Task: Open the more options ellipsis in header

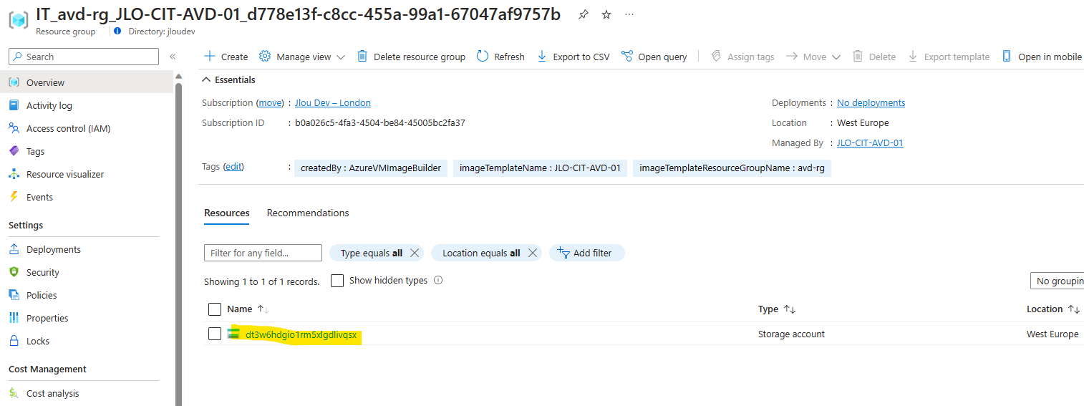Action: pos(629,14)
